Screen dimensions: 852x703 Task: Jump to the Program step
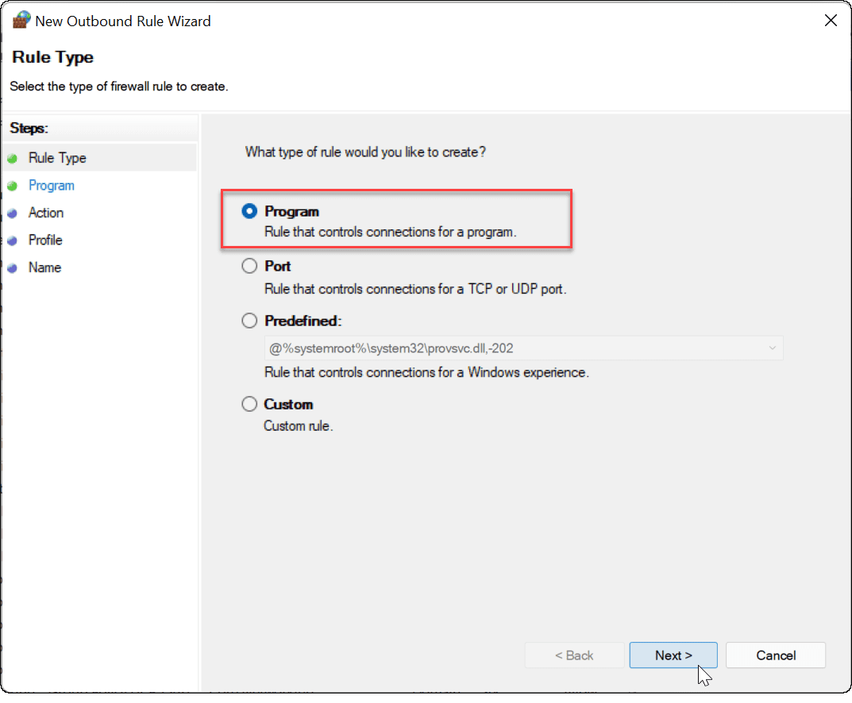click(x=52, y=186)
